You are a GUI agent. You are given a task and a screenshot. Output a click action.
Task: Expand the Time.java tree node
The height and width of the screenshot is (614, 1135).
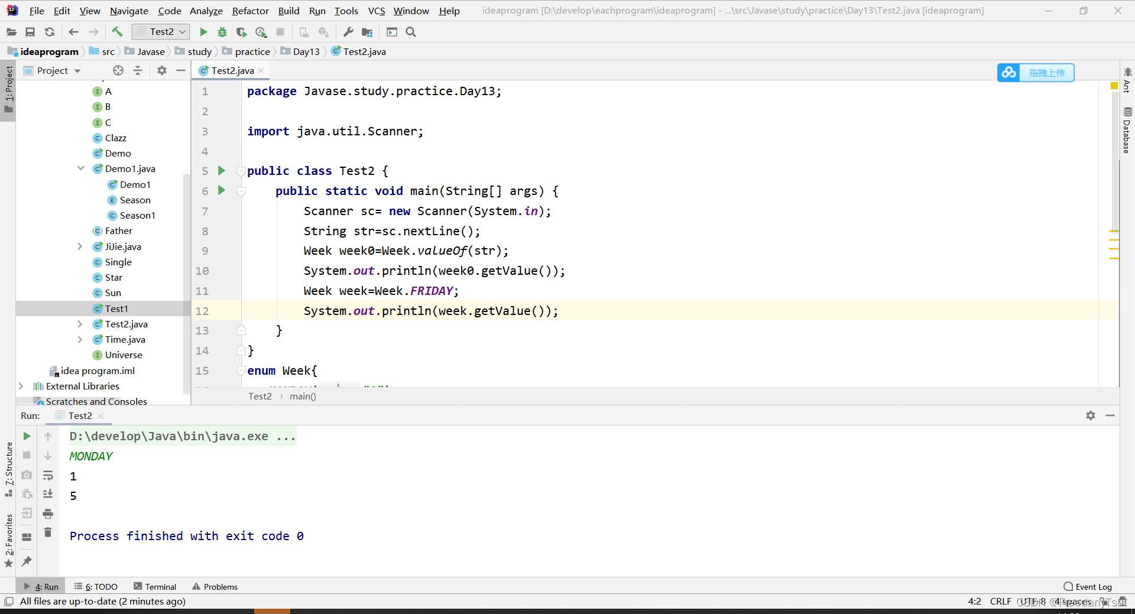(x=80, y=339)
